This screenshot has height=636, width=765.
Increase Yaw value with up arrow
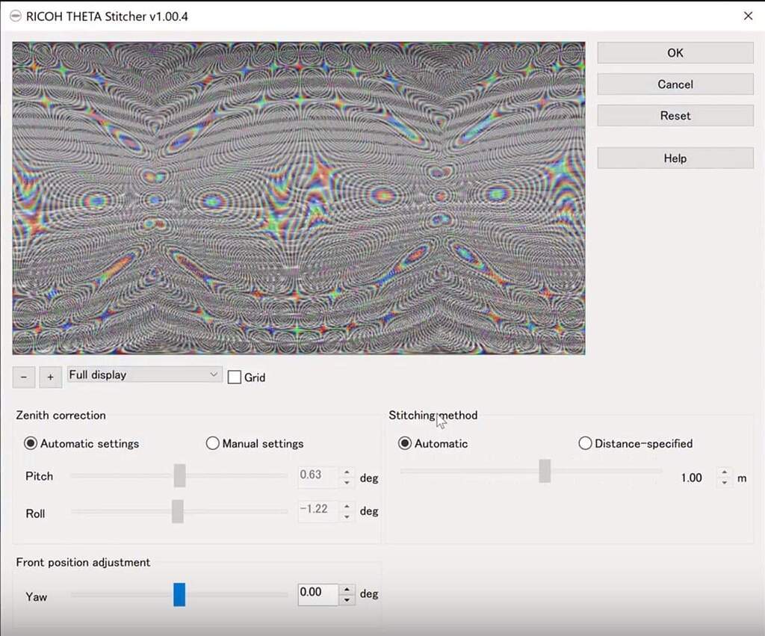[347, 590]
